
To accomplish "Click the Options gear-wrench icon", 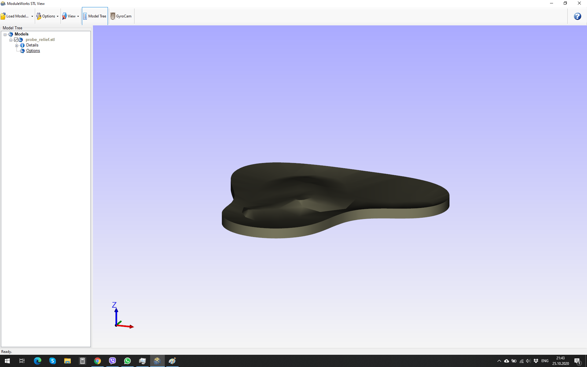I will [39, 16].
